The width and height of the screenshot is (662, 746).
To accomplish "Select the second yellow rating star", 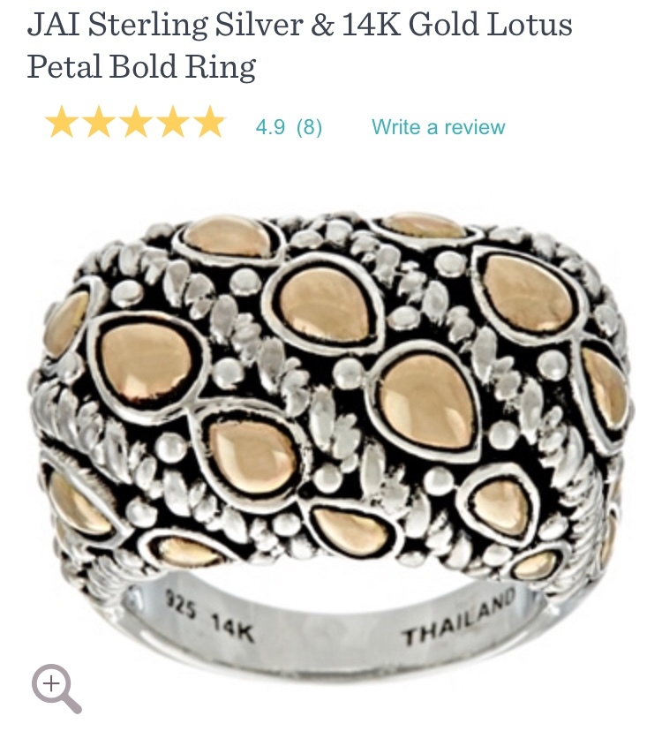I will tap(99, 122).
